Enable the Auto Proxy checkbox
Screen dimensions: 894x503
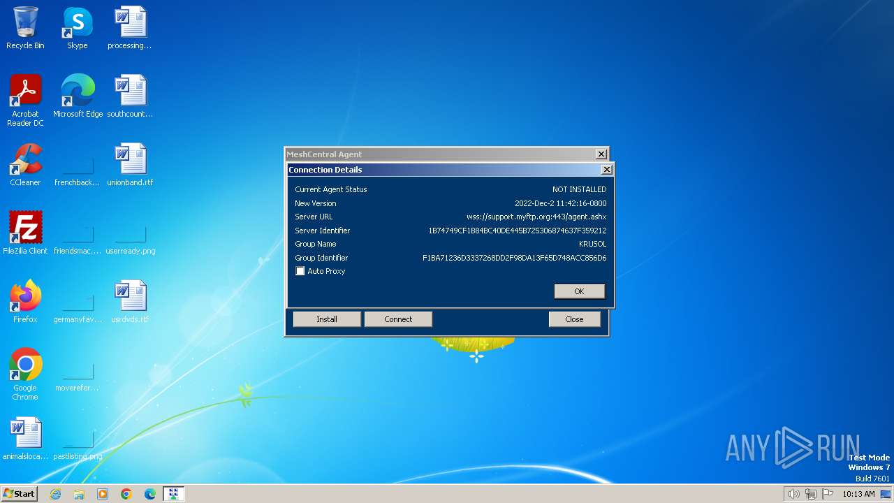point(300,271)
